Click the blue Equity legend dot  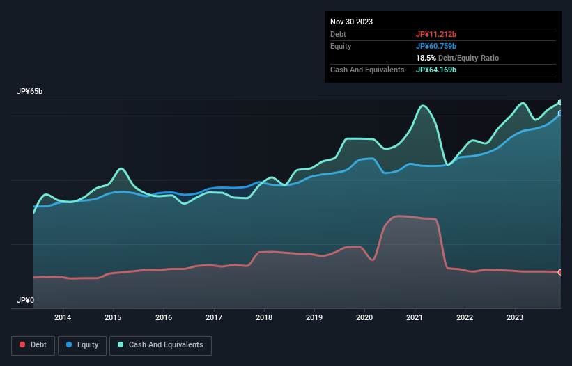click(69, 344)
